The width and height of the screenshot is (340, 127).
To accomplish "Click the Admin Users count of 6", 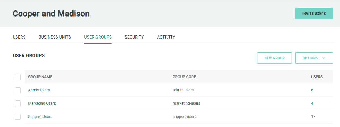I will coord(312,90).
